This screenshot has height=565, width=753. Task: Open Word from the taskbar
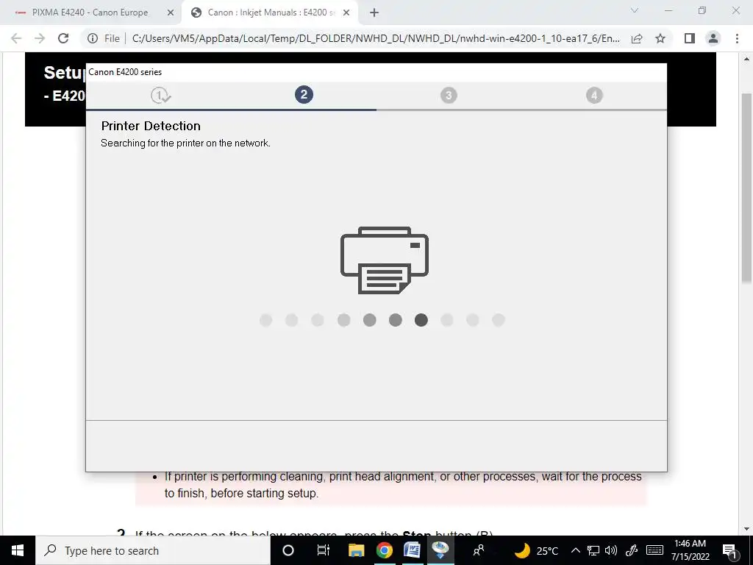(412, 550)
